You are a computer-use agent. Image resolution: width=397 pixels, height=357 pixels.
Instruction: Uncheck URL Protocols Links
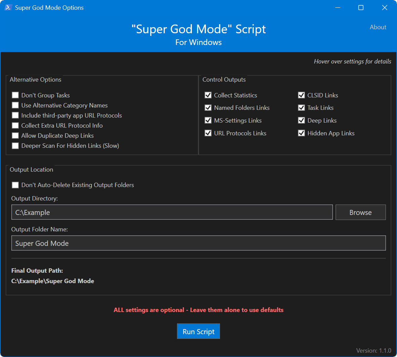pos(208,133)
